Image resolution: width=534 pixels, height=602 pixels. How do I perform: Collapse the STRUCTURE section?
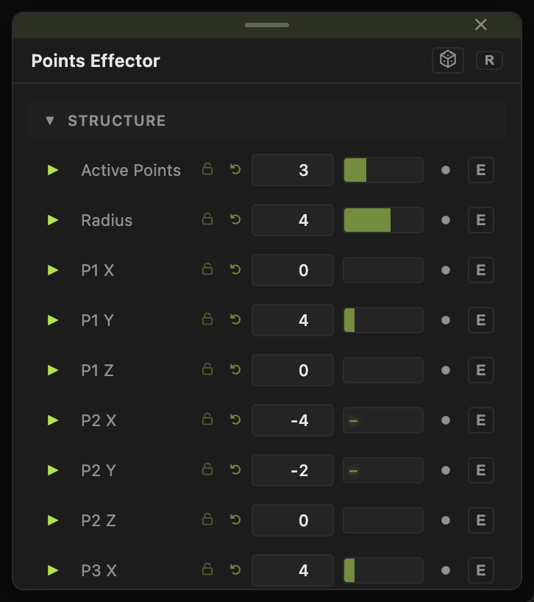click(50, 121)
